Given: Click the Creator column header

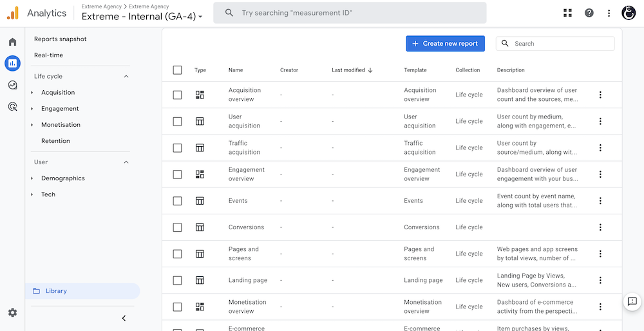Looking at the screenshot, I should 289,70.
